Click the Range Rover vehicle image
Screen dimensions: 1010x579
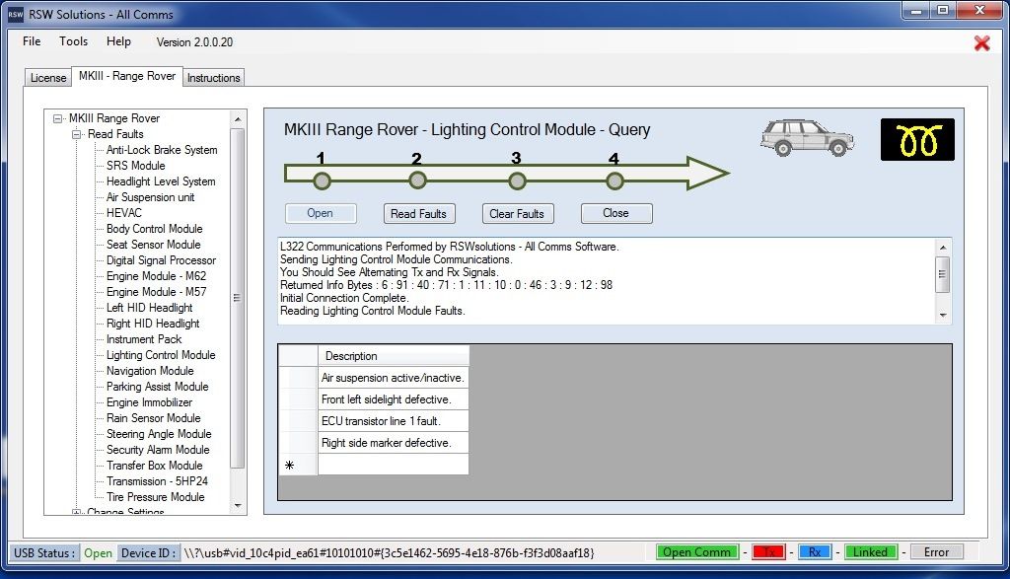[807, 137]
